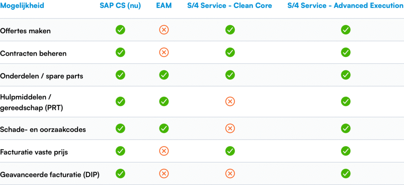
Task: Click the Mogelijkheid column header
Action: (22, 6)
